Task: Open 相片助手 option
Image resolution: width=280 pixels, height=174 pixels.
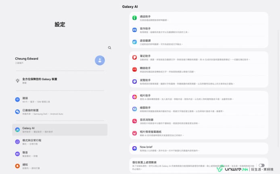Action: pos(199,97)
